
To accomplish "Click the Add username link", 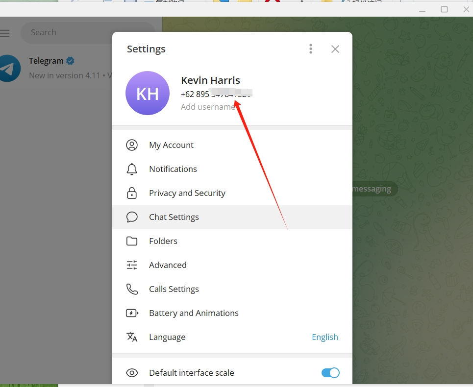I will point(207,107).
